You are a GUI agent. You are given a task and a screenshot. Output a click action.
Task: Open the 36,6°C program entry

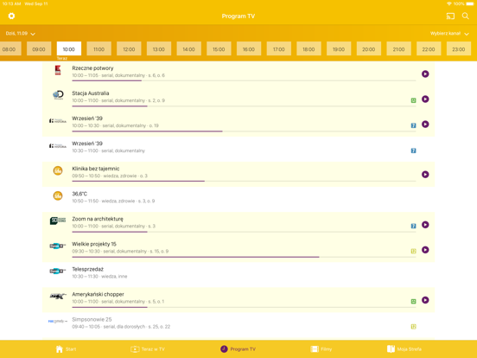click(238, 200)
